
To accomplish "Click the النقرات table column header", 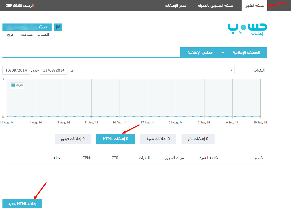I will pyautogui.click(x=144, y=158).
